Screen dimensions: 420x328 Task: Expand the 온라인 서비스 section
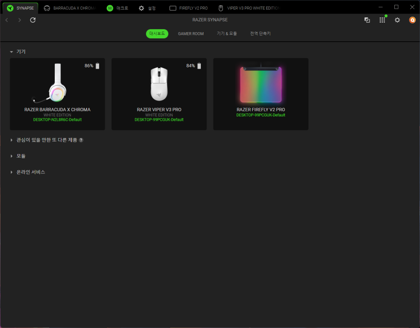pos(12,172)
